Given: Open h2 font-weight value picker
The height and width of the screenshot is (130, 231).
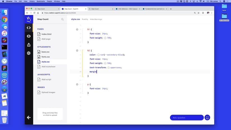Looking at the screenshot, I should [x=105, y=63].
